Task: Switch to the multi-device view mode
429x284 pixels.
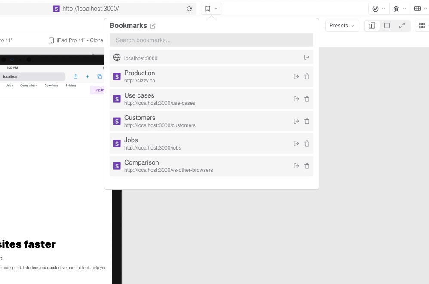Action: point(372,26)
